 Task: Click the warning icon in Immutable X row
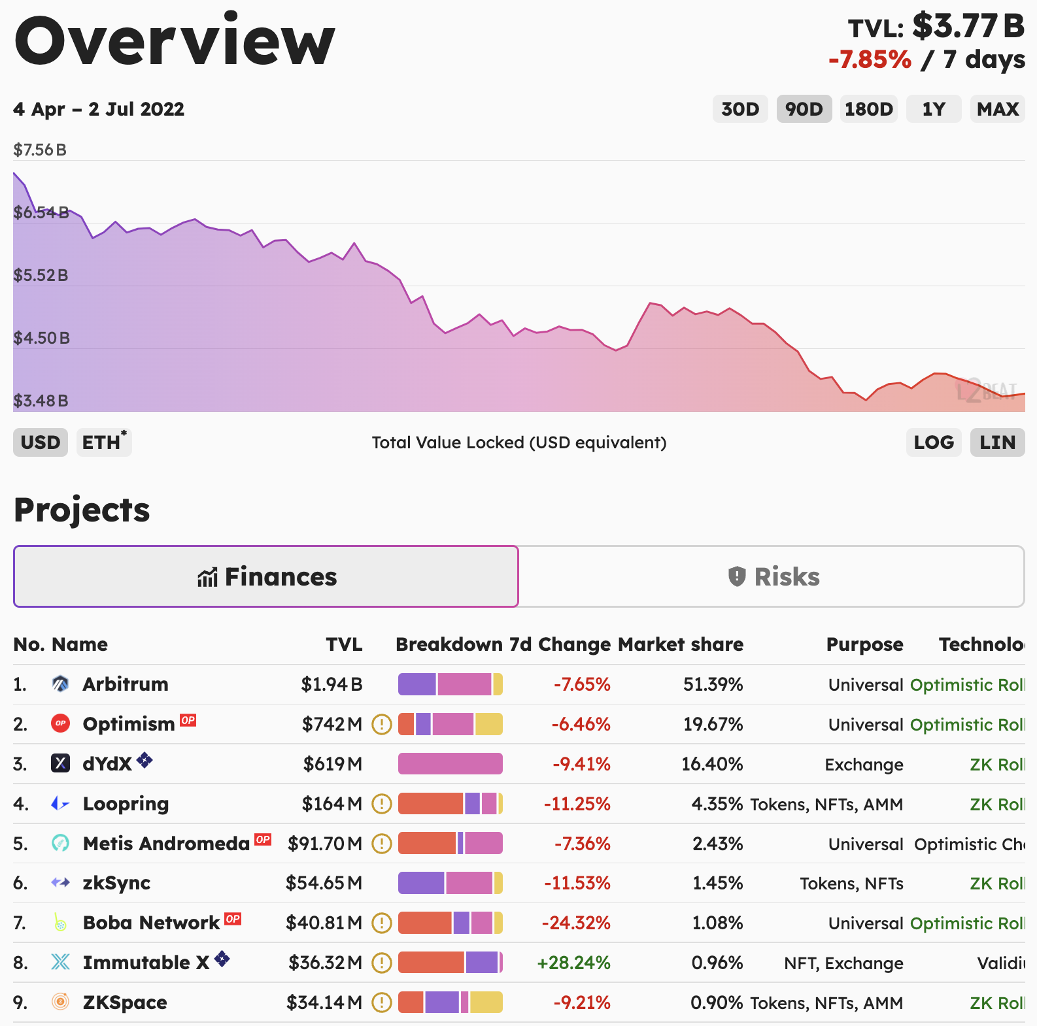click(x=382, y=963)
